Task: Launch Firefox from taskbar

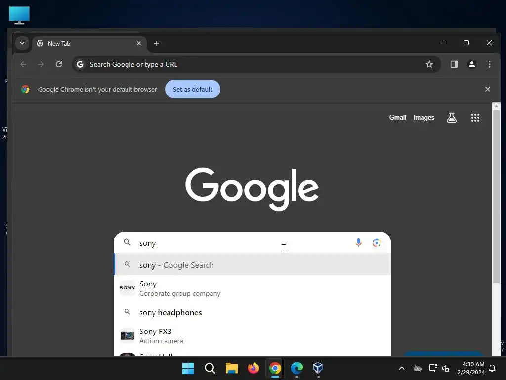Action: [253, 368]
